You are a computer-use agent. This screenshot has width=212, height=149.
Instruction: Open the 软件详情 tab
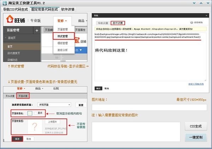(x=67, y=9)
